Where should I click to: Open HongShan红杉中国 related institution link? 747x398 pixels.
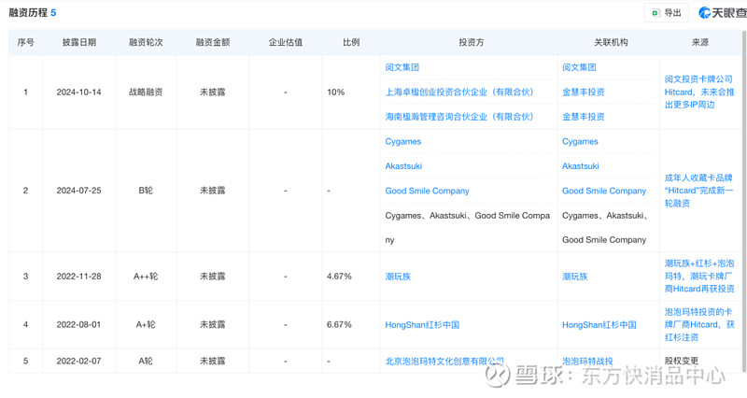point(599,324)
